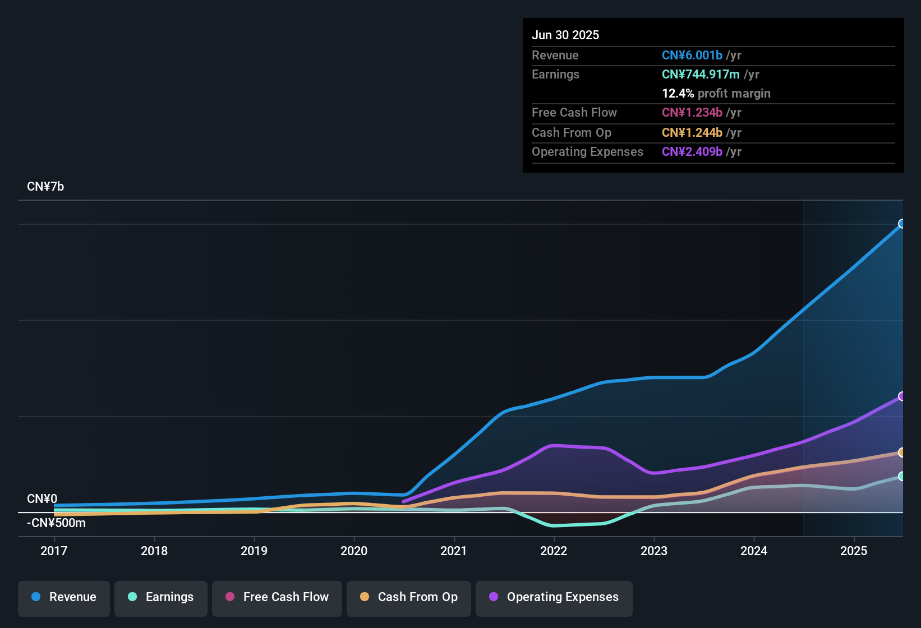Click the 2021 label on the time axis
The image size is (921, 628).
454,551
